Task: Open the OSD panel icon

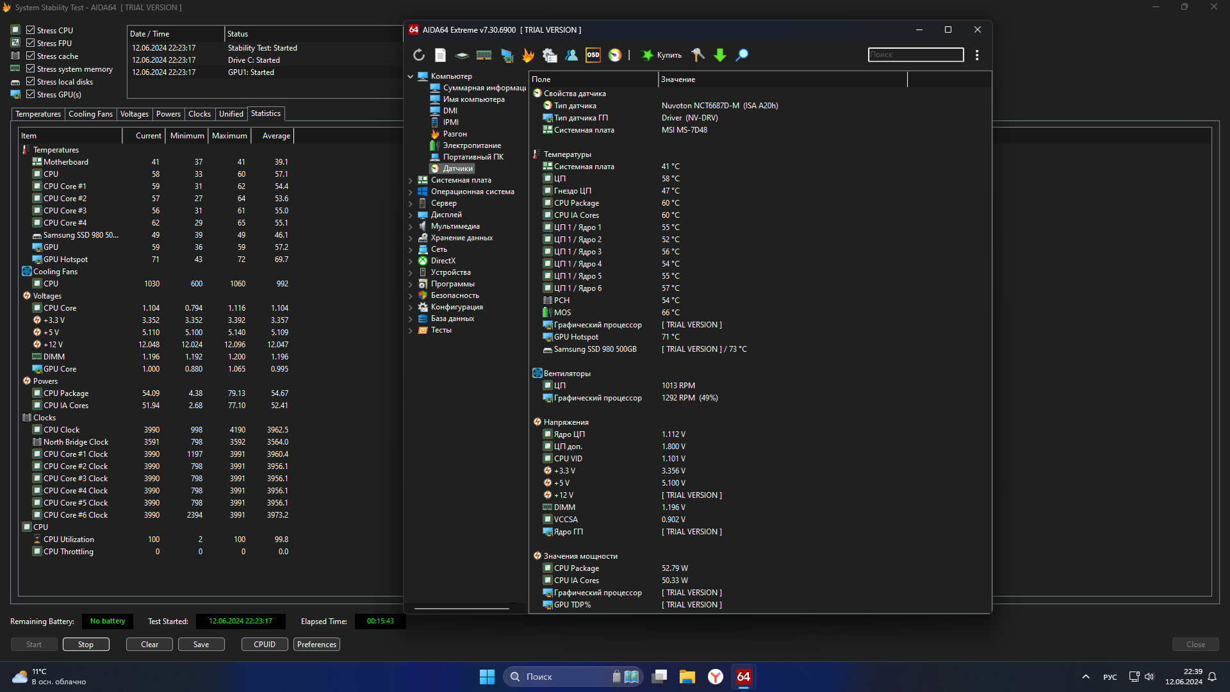Action: (593, 55)
